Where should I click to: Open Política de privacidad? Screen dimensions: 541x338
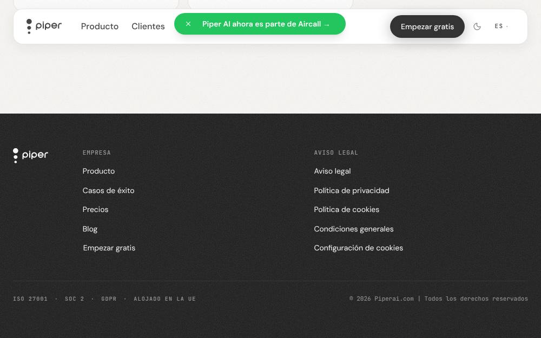pyautogui.click(x=352, y=190)
